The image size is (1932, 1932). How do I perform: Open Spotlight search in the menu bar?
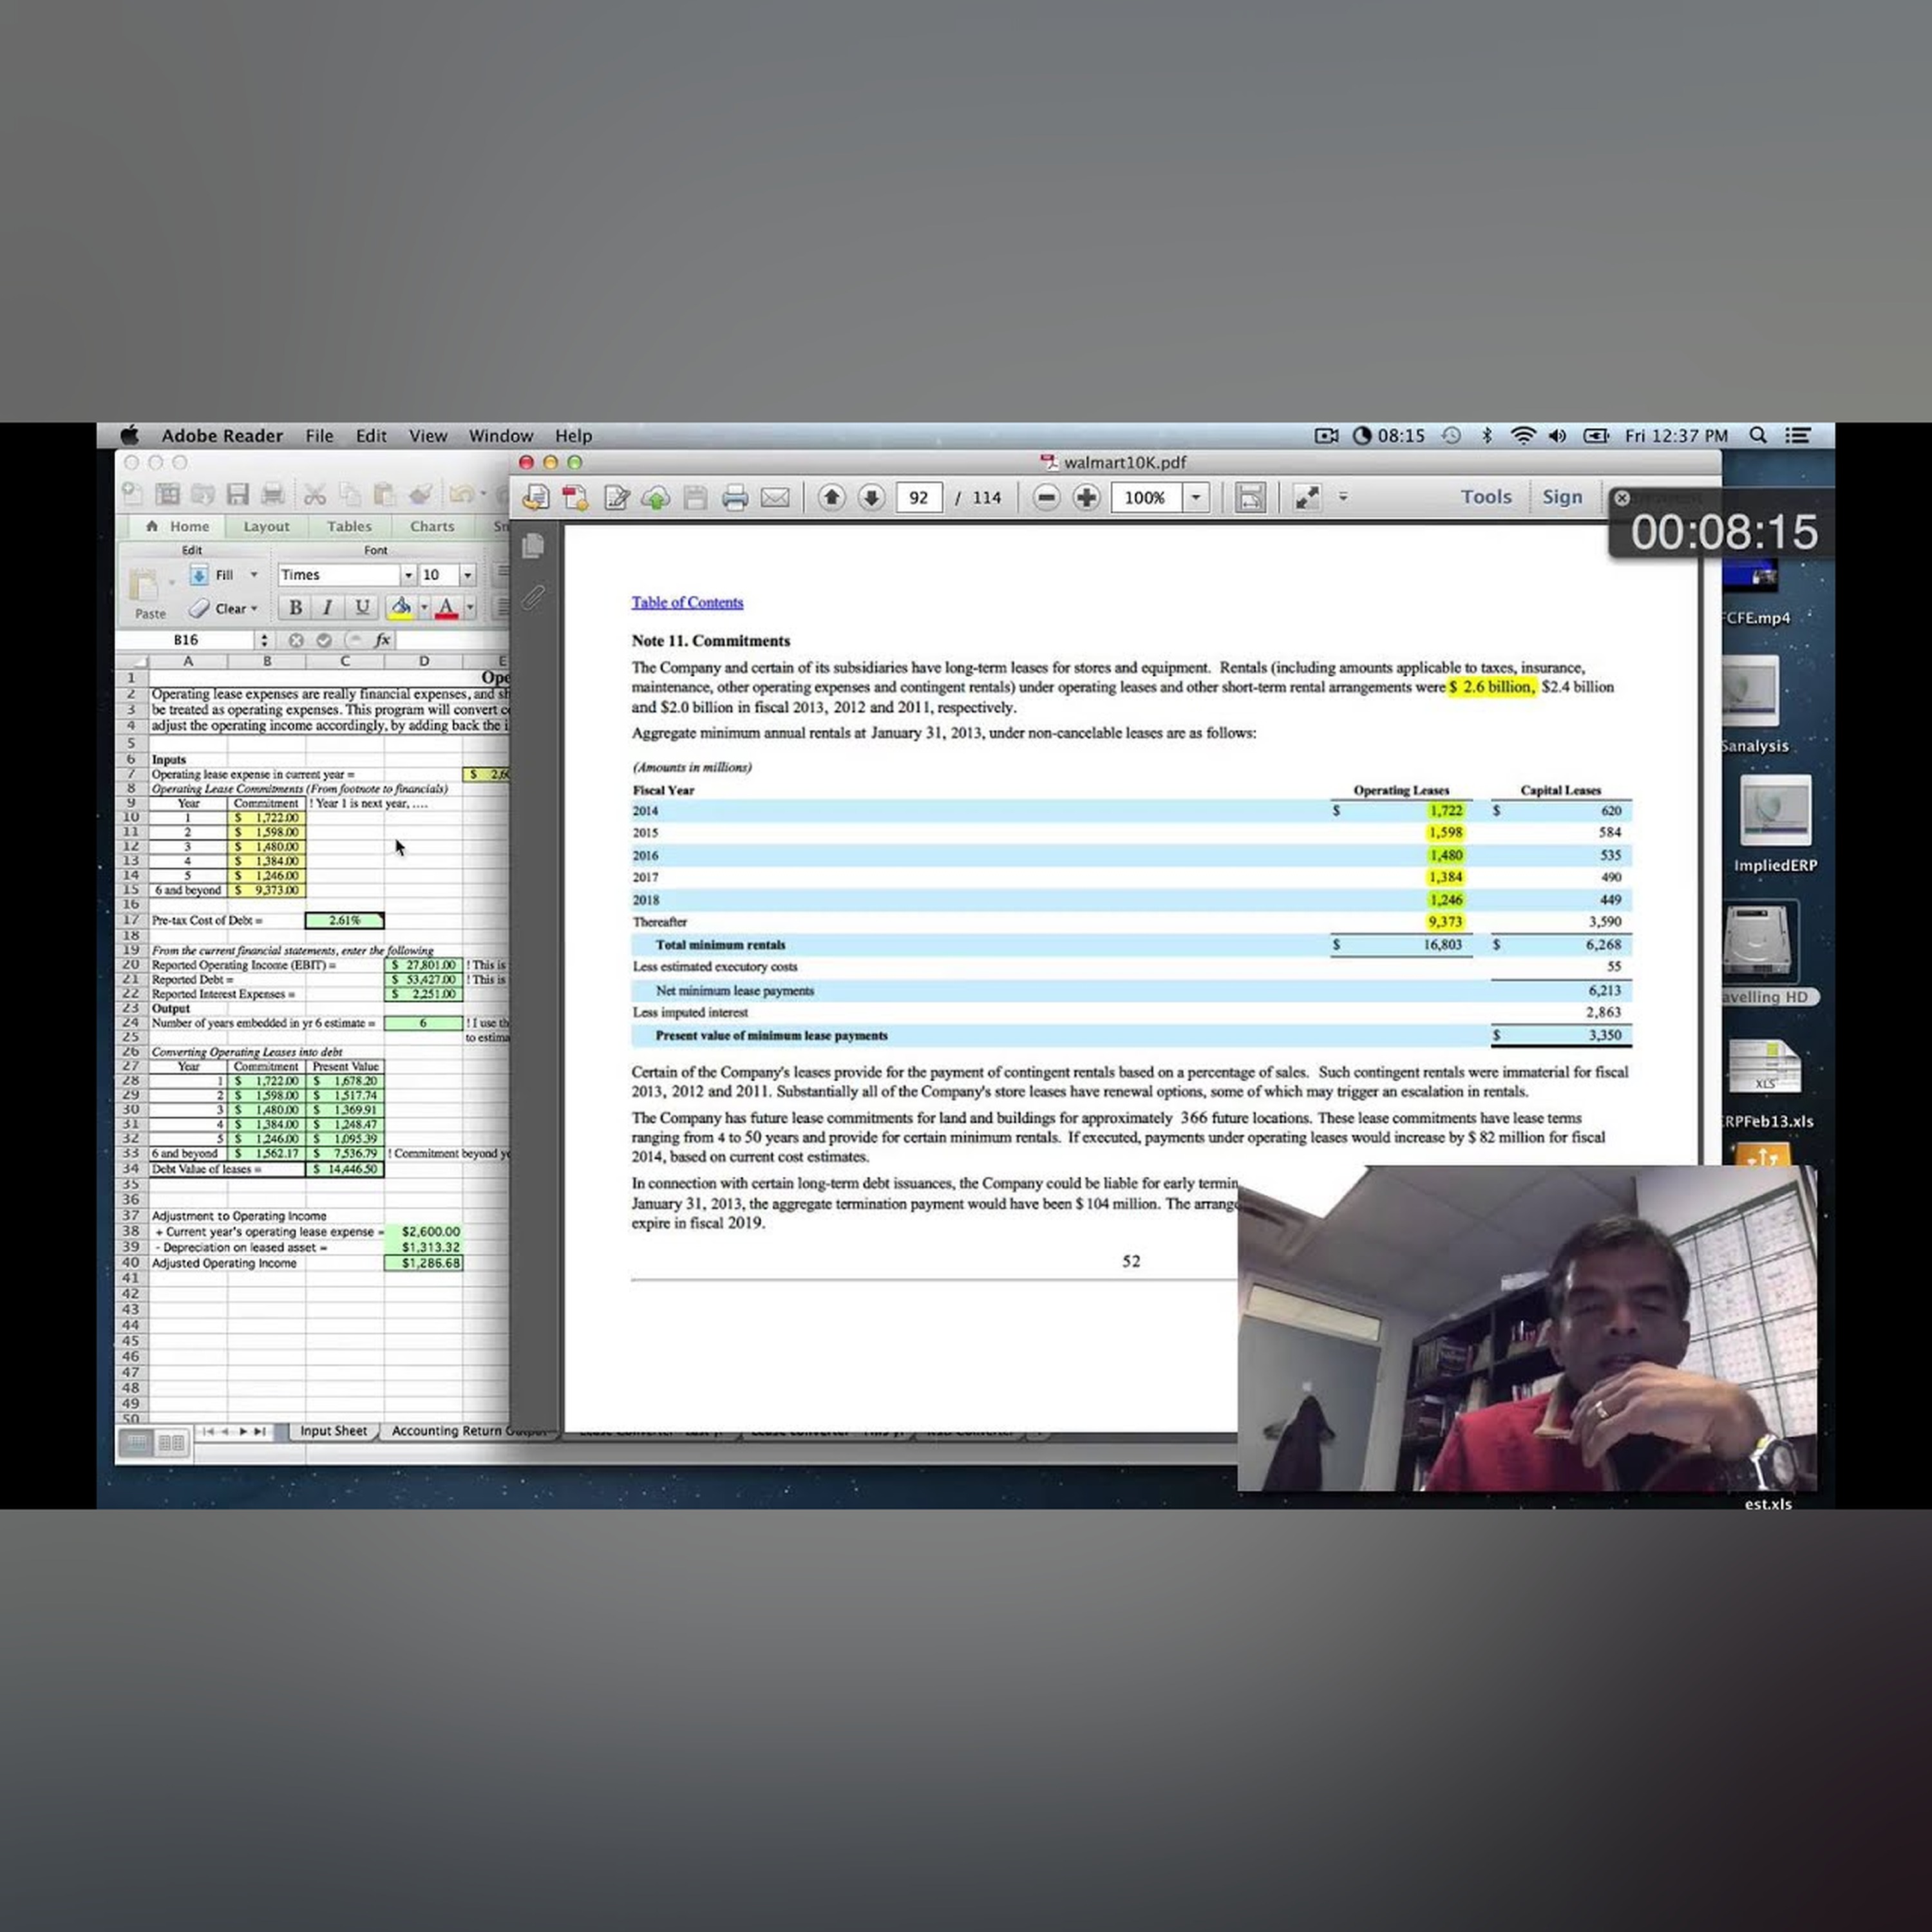click(1757, 436)
